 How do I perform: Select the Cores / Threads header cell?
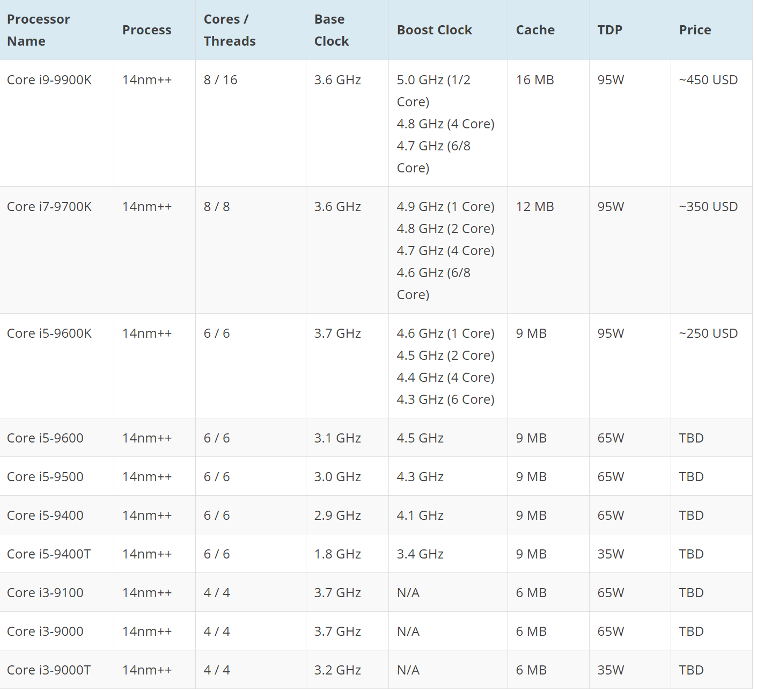click(230, 30)
